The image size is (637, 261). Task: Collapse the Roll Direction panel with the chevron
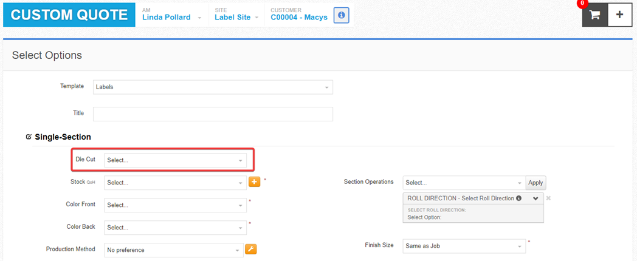[x=535, y=198]
